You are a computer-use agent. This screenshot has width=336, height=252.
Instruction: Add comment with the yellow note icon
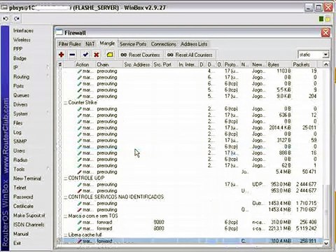pyautogui.click(x=110, y=55)
